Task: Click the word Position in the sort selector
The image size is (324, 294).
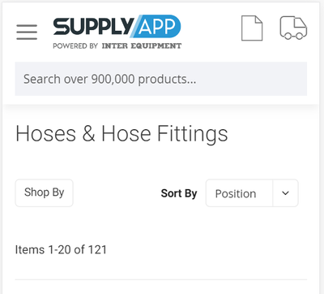Action: click(x=236, y=194)
